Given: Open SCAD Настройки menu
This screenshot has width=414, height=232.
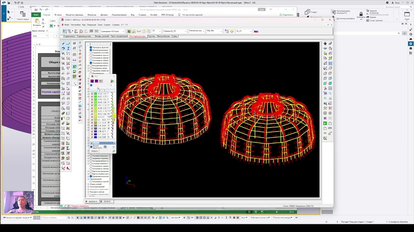Looking at the screenshot, I should click(76, 25).
